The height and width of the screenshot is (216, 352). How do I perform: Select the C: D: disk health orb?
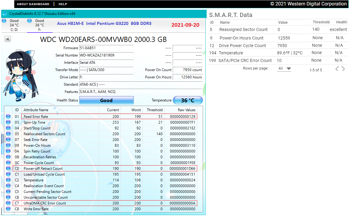(4, 21)
